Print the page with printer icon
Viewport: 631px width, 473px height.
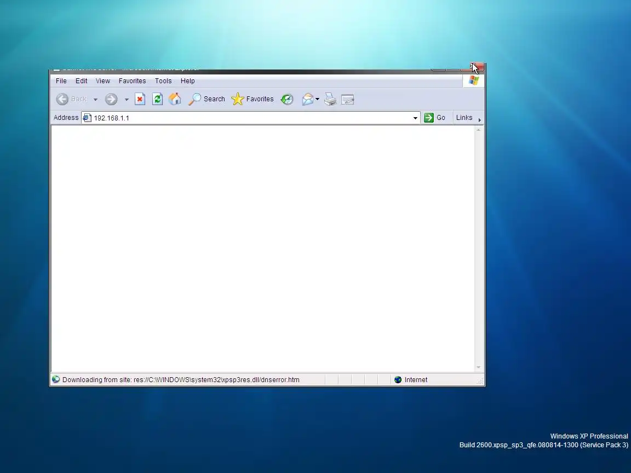330,99
